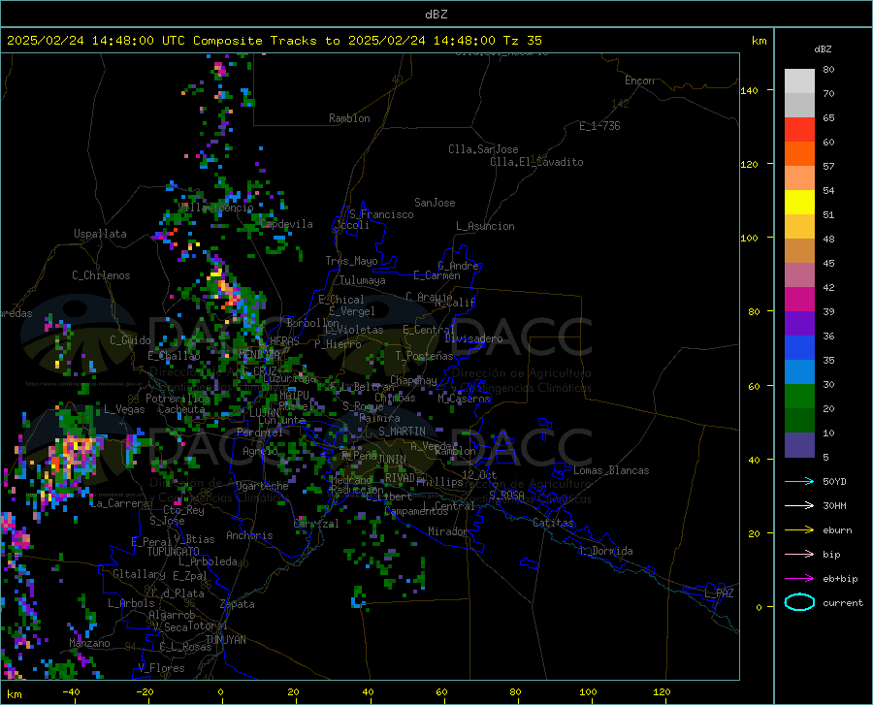The width and height of the screenshot is (873, 705).
Task: Click the 'Encon' map label
Action: (x=639, y=80)
